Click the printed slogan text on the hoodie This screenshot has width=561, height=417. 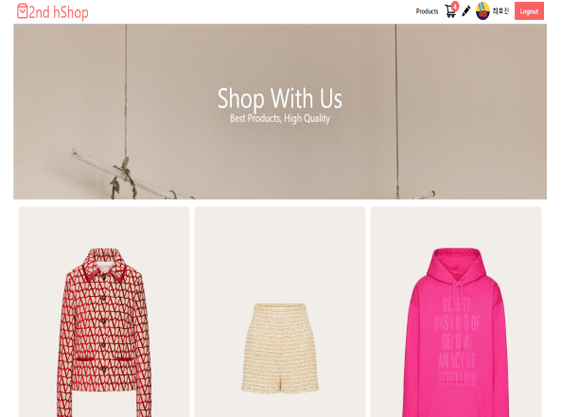[x=456, y=341]
